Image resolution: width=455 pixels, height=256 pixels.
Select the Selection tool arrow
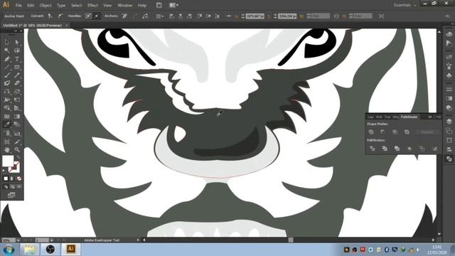point(7,42)
